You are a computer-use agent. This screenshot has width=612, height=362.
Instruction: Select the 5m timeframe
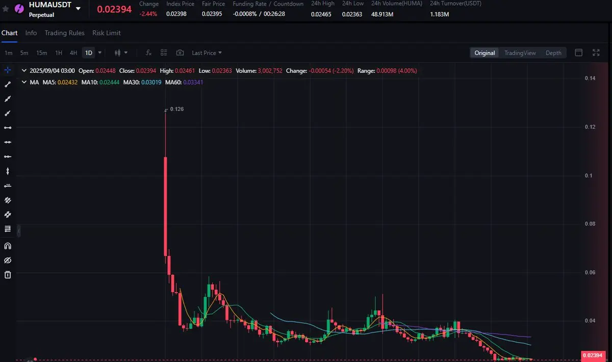pos(24,53)
